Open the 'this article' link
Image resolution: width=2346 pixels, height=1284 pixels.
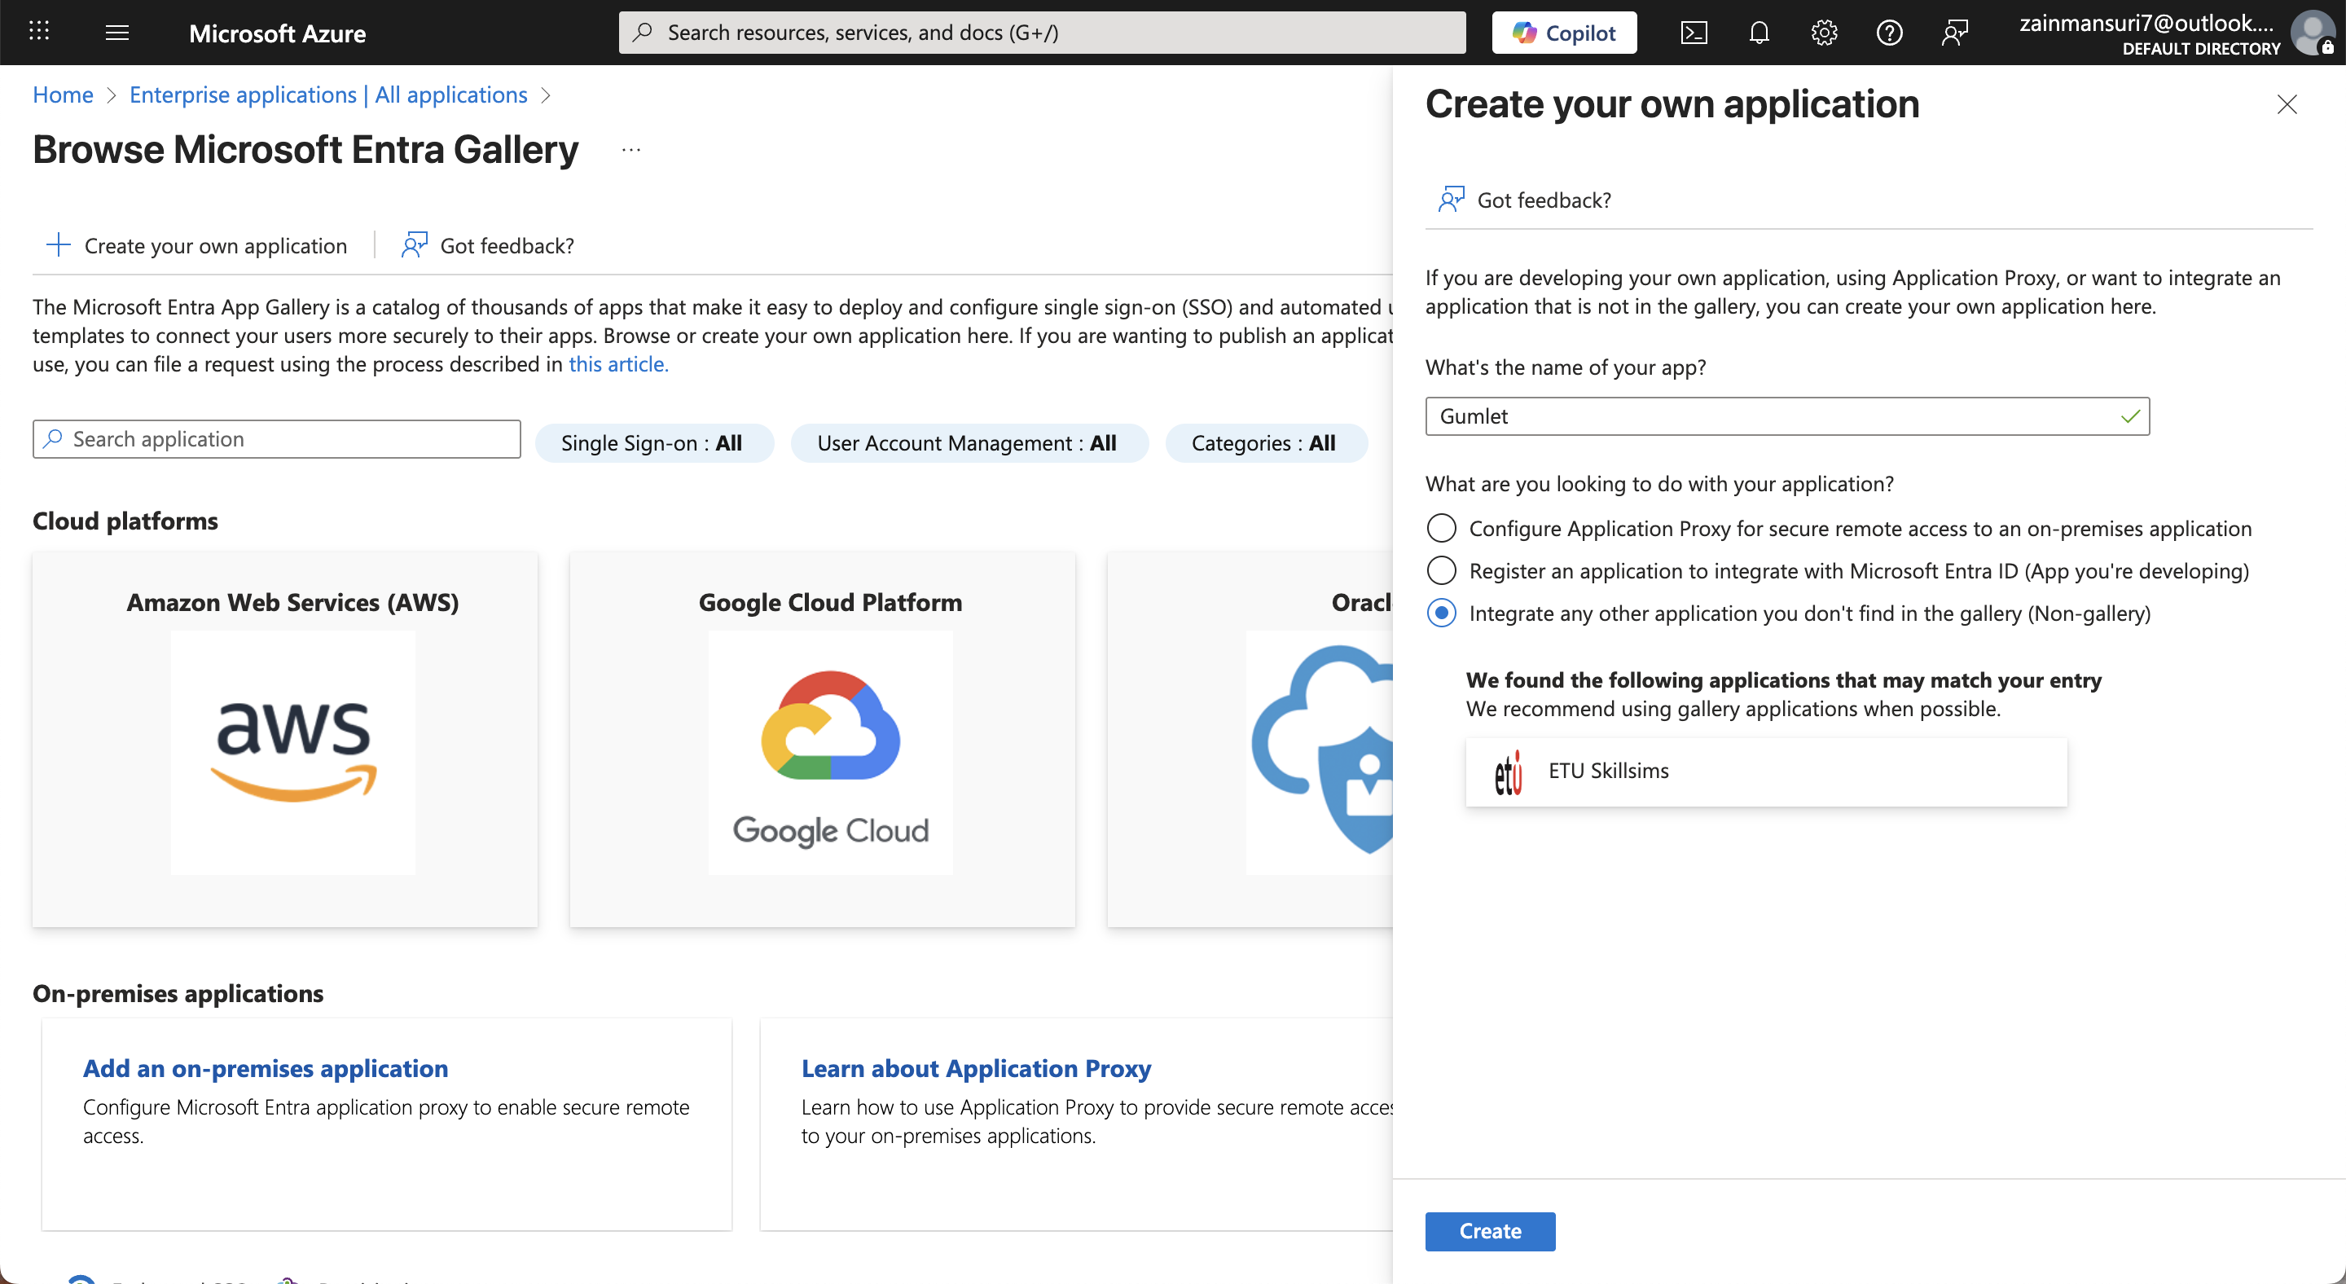pos(618,364)
